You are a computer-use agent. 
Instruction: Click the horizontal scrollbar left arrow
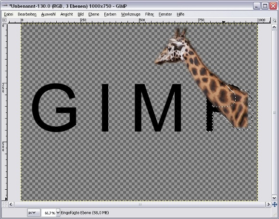11,205
